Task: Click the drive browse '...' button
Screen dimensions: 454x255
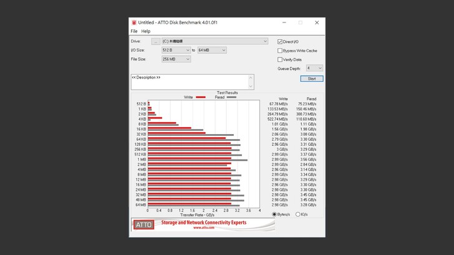Action: click(155, 41)
